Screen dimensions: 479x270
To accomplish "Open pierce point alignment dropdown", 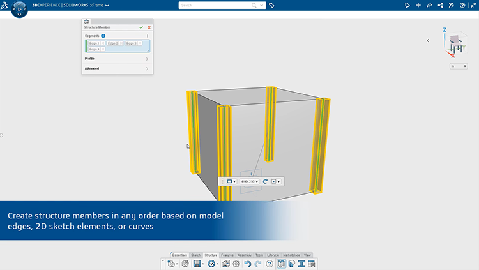I will (276, 181).
